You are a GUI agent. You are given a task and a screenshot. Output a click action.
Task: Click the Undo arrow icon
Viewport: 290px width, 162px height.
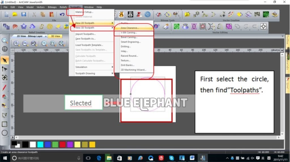pyautogui.click(x=62, y=14)
